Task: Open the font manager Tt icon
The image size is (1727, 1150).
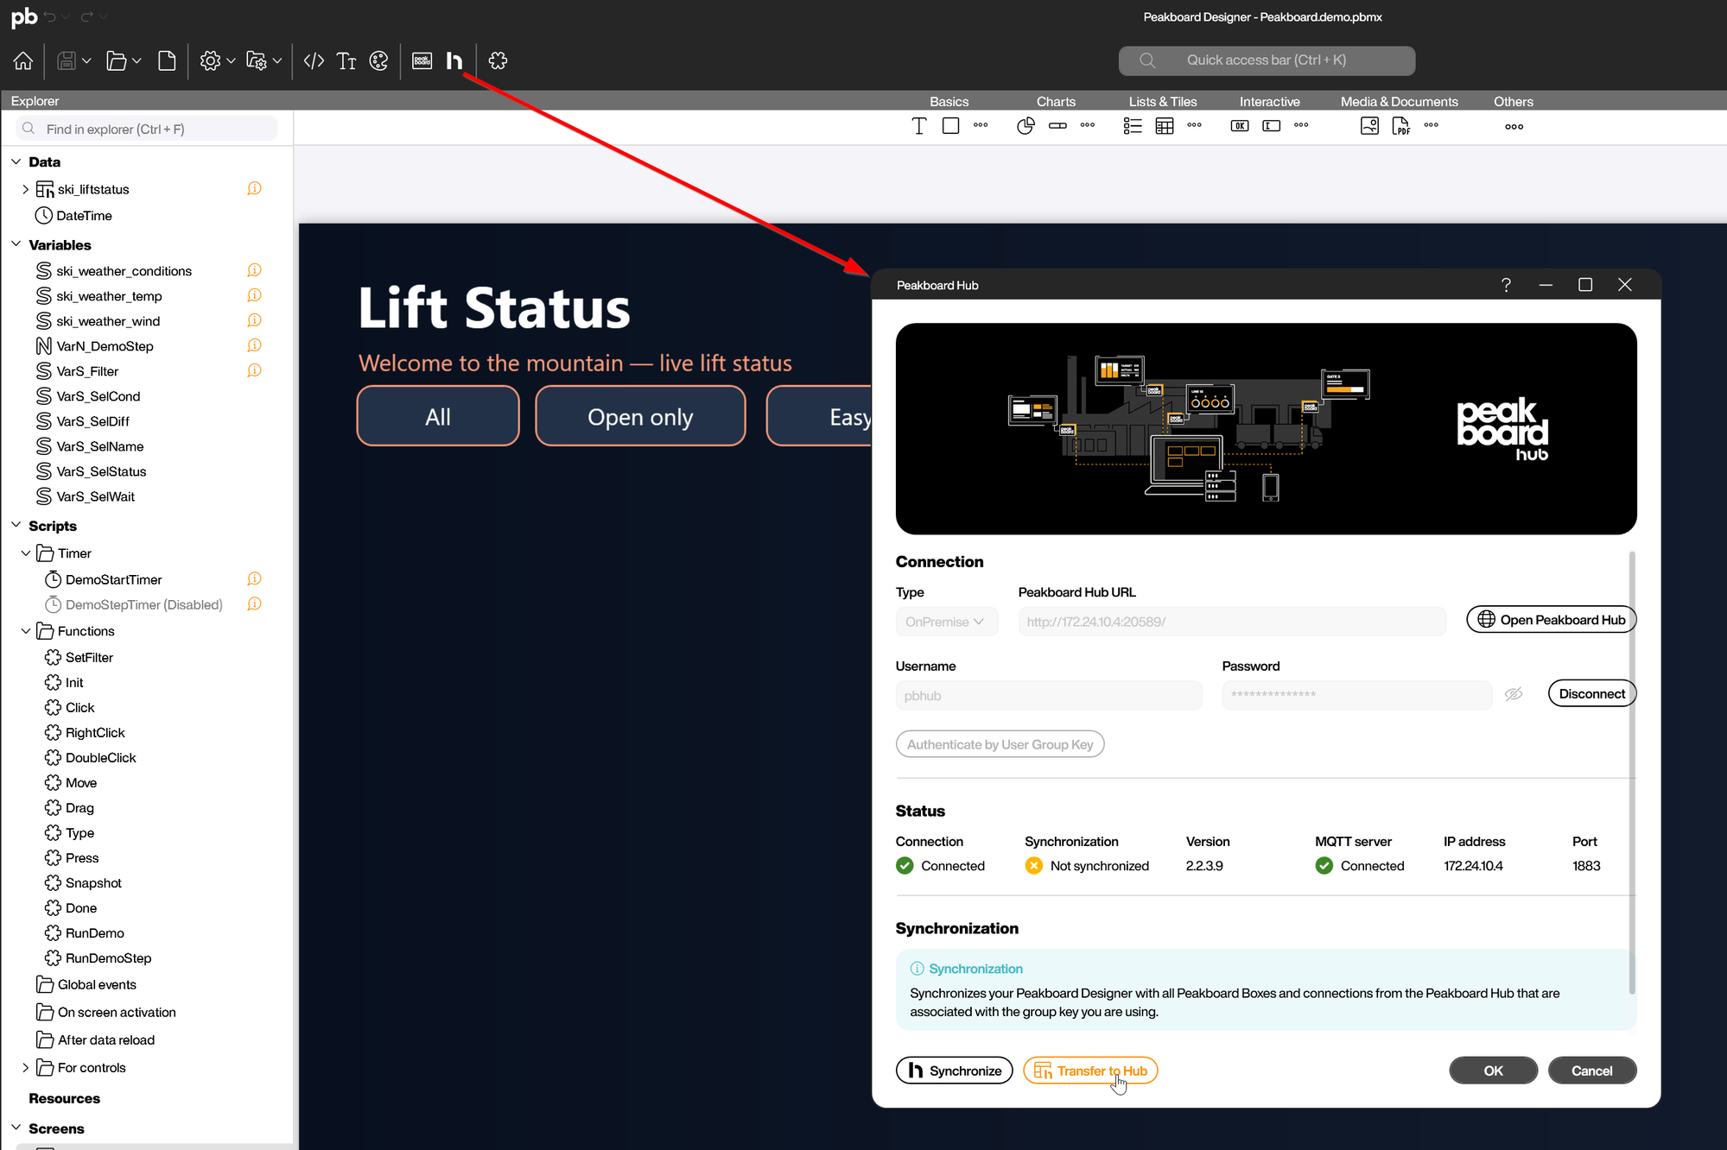Action: [346, 60]
